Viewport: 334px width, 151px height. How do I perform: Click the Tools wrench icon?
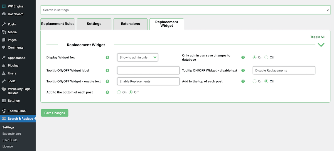(x=4, y=81)
